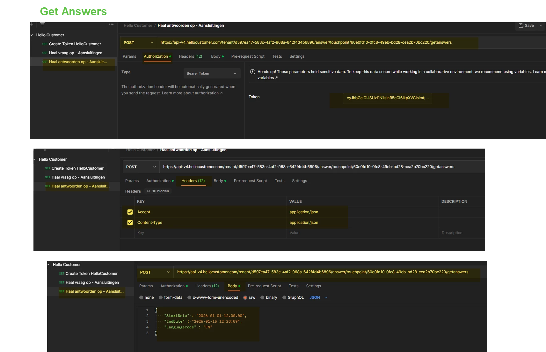The width and height of the screenshot is (546, 352).
Task: Click the eye icon next to 10 hidden
Action: pyautogui.click(x=149, y=191)
